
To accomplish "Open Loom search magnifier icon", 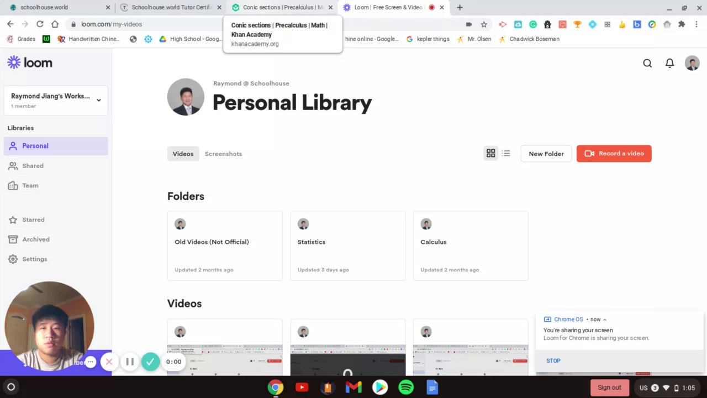I will coord(647,63).
